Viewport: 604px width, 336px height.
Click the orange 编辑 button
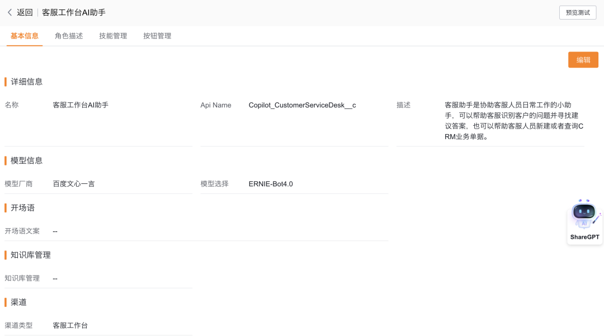(x=583, y=60)
